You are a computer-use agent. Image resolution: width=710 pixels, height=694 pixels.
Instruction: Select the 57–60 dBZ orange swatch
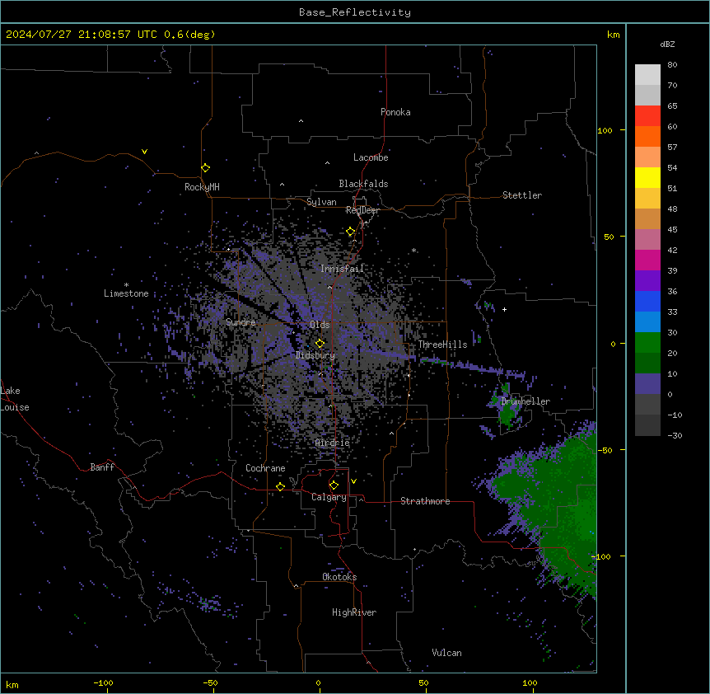coord(647,136)
